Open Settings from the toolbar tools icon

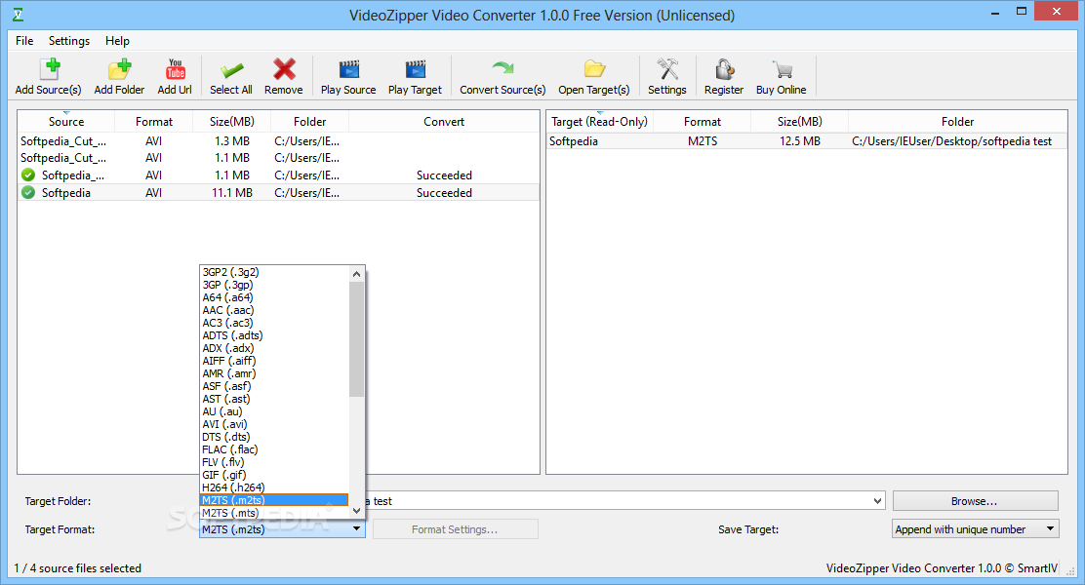(667, 69)
